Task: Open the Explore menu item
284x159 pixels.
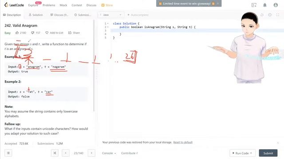Action: tap(33, 5)
